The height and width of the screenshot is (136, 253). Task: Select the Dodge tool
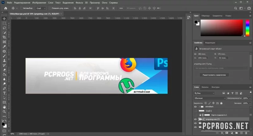(4, 84)
